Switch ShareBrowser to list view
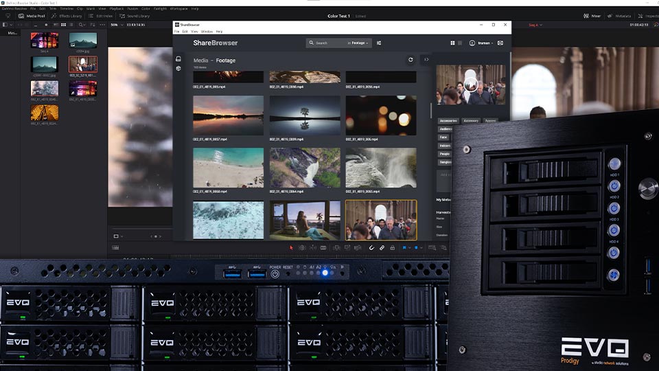 460,43
